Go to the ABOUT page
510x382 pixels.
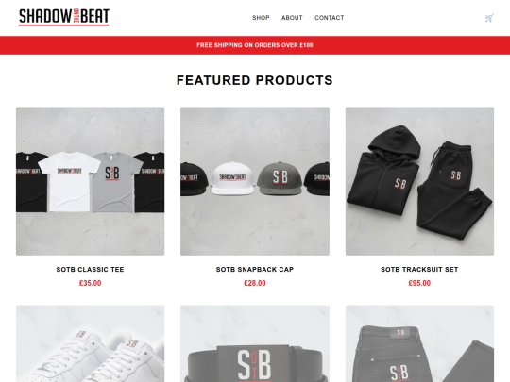[292, 18]
